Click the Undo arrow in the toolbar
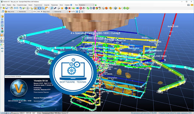Screen dimensions: 194x114 (15, 8)
